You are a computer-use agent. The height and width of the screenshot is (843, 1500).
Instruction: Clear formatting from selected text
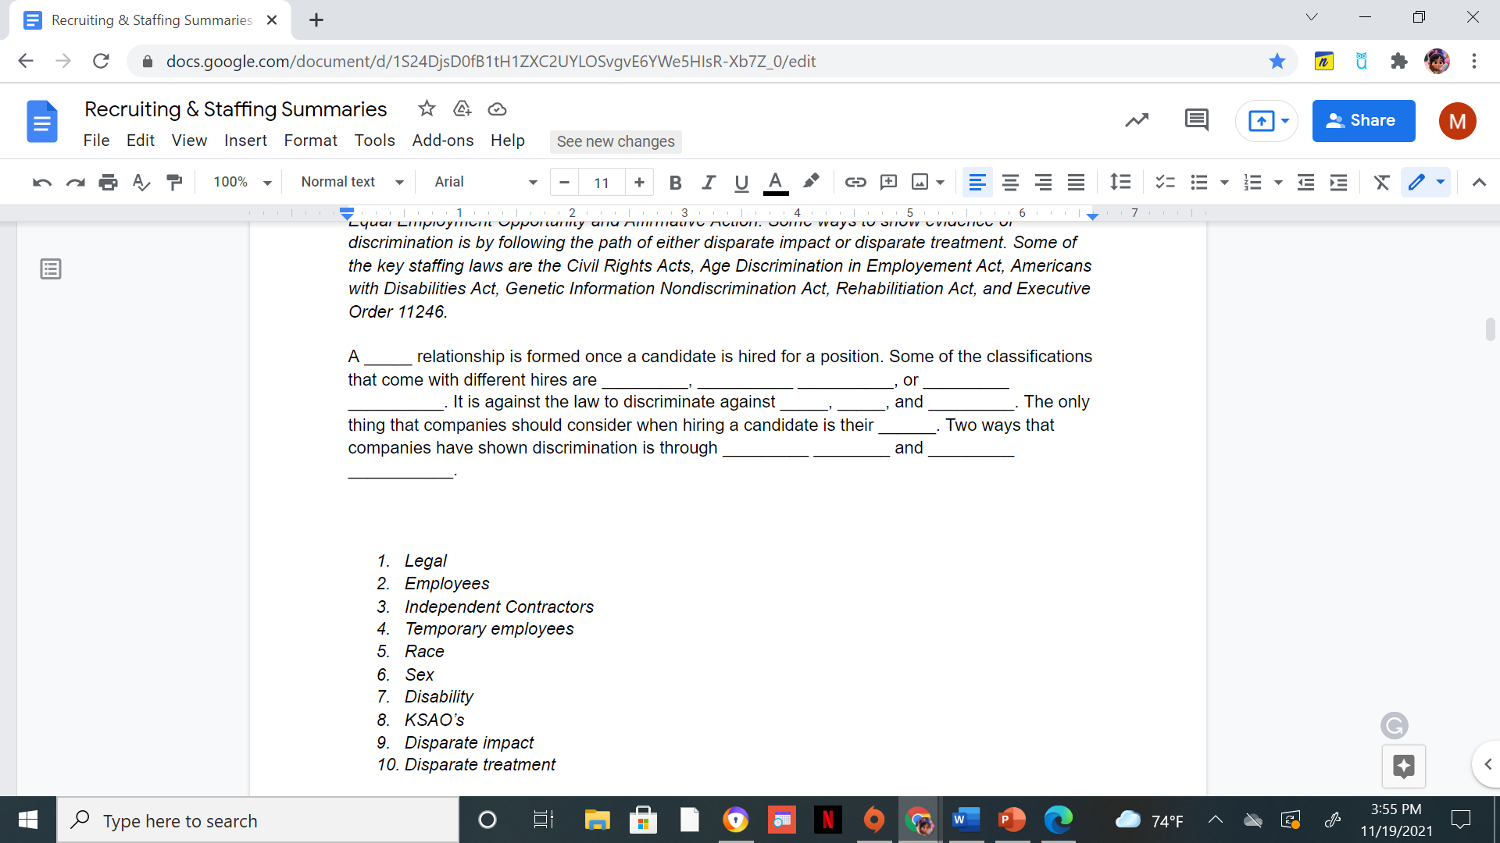[x=1381, y=182]
